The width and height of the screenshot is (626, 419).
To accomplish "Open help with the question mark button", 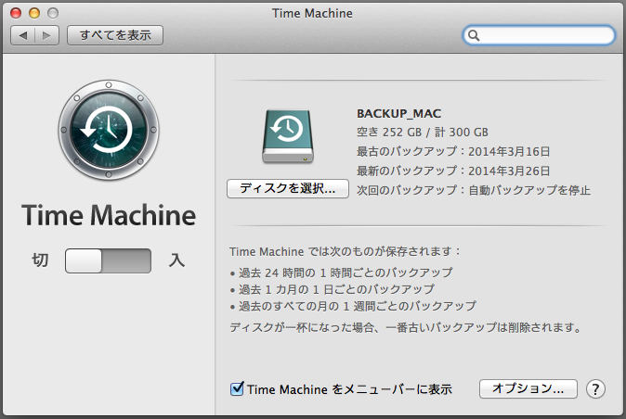I will pos(595,388).
